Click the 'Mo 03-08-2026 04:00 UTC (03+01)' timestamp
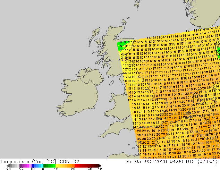Image resolution: width=220 pixels, height=170 pixels. (x=172, y=162)
